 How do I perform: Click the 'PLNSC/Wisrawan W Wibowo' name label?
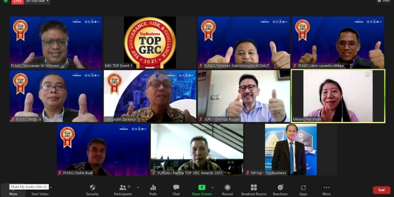click(x=35, y=66)
